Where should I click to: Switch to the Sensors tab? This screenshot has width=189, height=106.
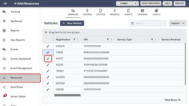(x=115, y=12)
